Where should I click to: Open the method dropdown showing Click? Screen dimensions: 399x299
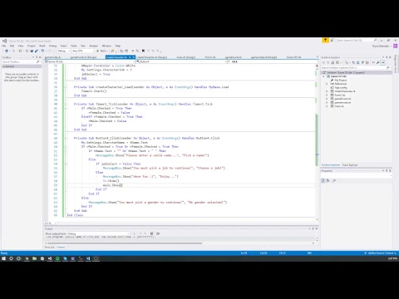click(272, 61)
